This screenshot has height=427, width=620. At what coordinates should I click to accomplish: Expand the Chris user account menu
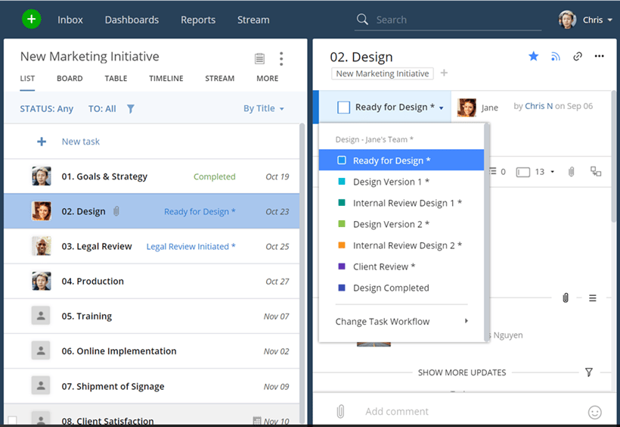coord(586,20)
